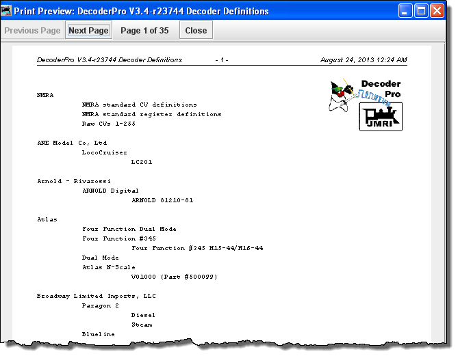458x356 pixels.
Task: Minimize the Print Preview window
Action: click(x=407, y=11)
